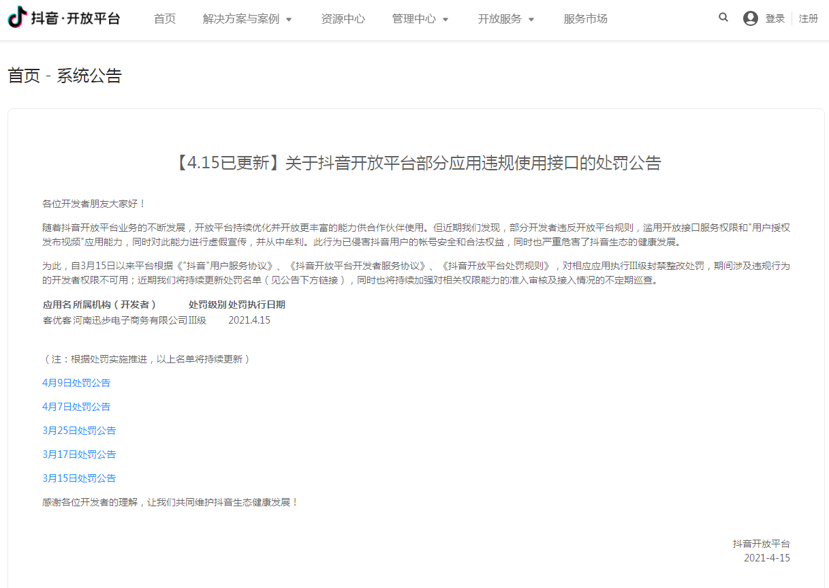Expand the 解决方案与案例 dropdown arrow
Image resolution: width=829 pixels, height=588 pixels.
[x=289, y=20]
